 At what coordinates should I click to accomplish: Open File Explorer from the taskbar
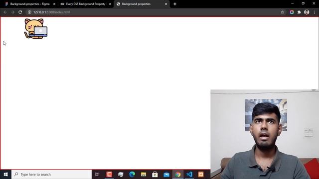point(144,175)
